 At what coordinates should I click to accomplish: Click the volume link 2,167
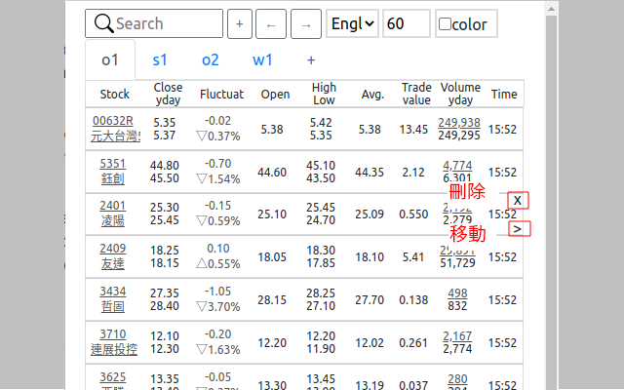coord(457,336)
